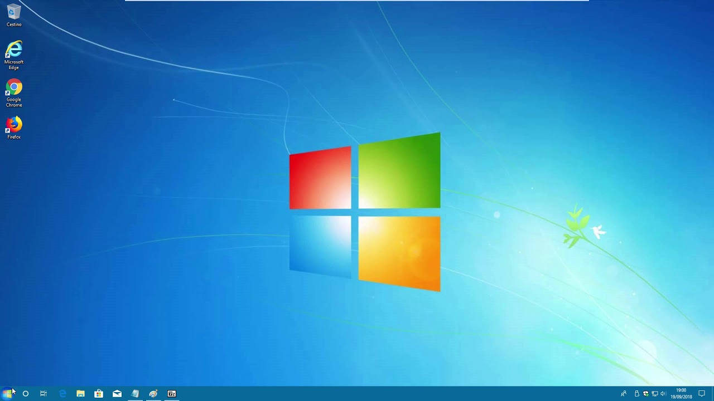Switch to Notepad window in taskbar

pyautogui.click(x=135, y=394)
